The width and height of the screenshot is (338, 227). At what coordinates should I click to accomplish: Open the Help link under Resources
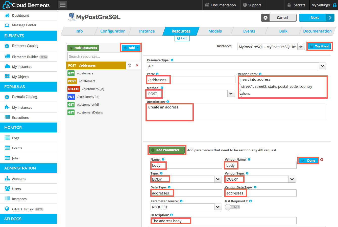(x=182, y=38)
